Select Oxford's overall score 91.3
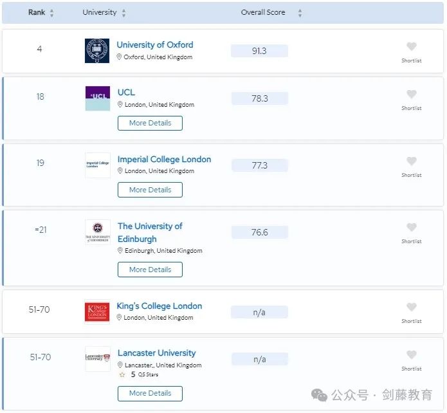This screenshot has width=447, height=413. [259, 51]
